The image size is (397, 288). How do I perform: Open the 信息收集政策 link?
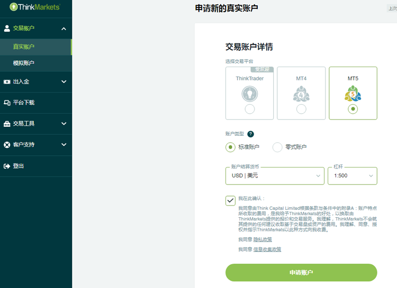point(267,249)
